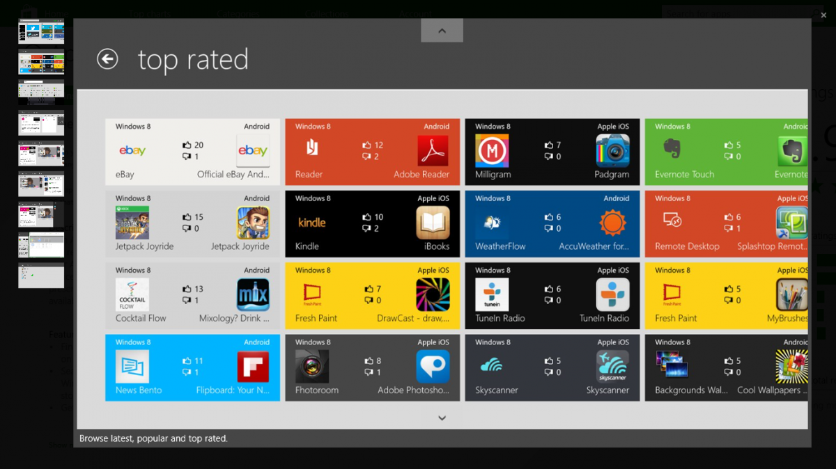Click Jetpack Joyride Windows 8 icon
The width and height of the screenshot is (836, 469).
(132, 223)
